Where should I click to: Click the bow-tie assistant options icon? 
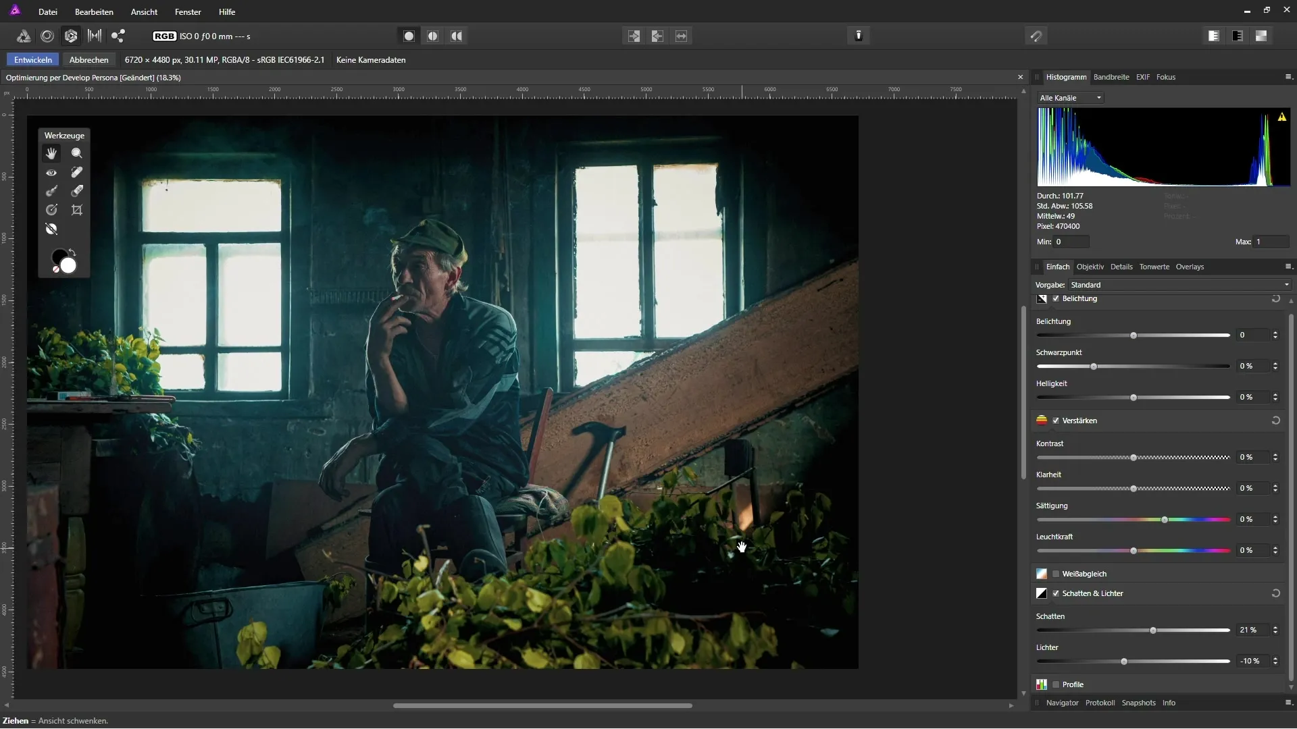1036,36
